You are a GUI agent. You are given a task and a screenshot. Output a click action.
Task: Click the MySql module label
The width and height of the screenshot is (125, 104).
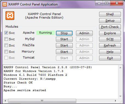point(30,39)
